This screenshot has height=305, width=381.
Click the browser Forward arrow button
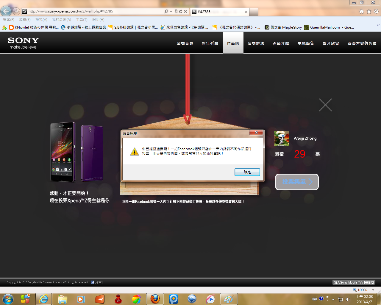tap(16, 11)
